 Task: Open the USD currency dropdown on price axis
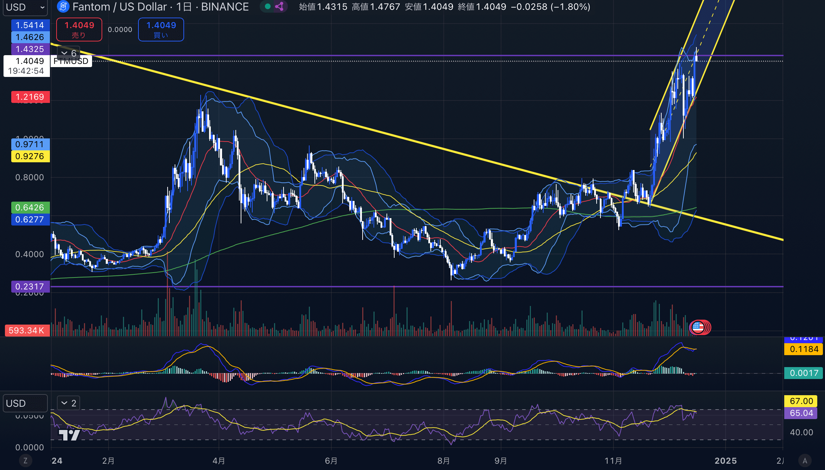tap(25, 7)
